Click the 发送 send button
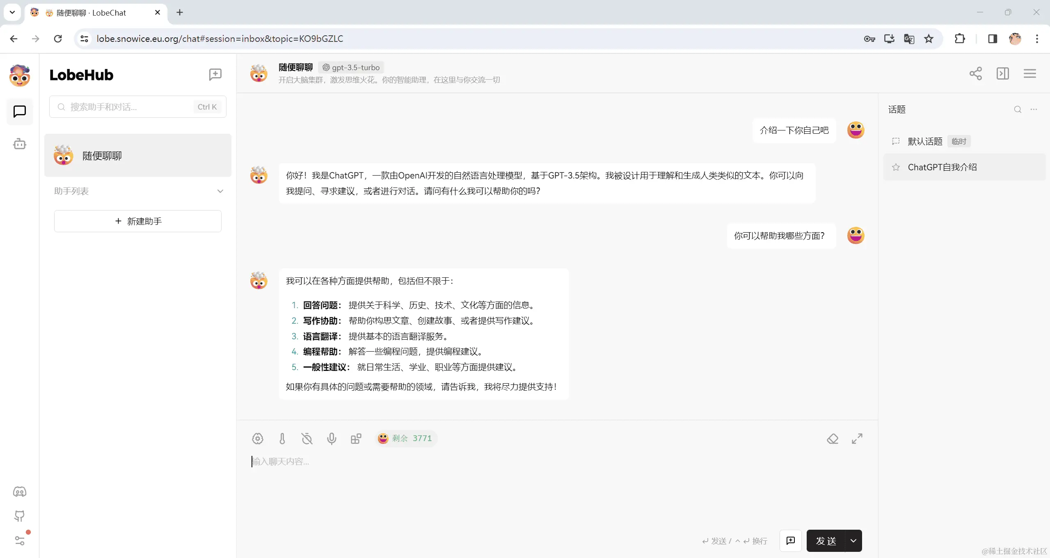1050x558 pixels. [826, 541]
